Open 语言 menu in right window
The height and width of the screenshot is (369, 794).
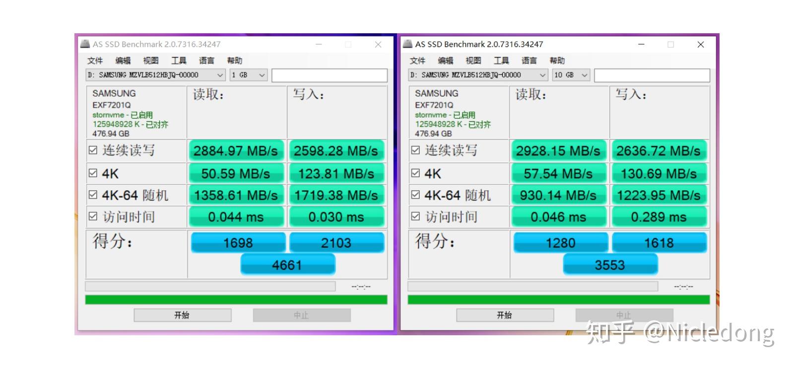pyautogui.click(x=529, y=61)
